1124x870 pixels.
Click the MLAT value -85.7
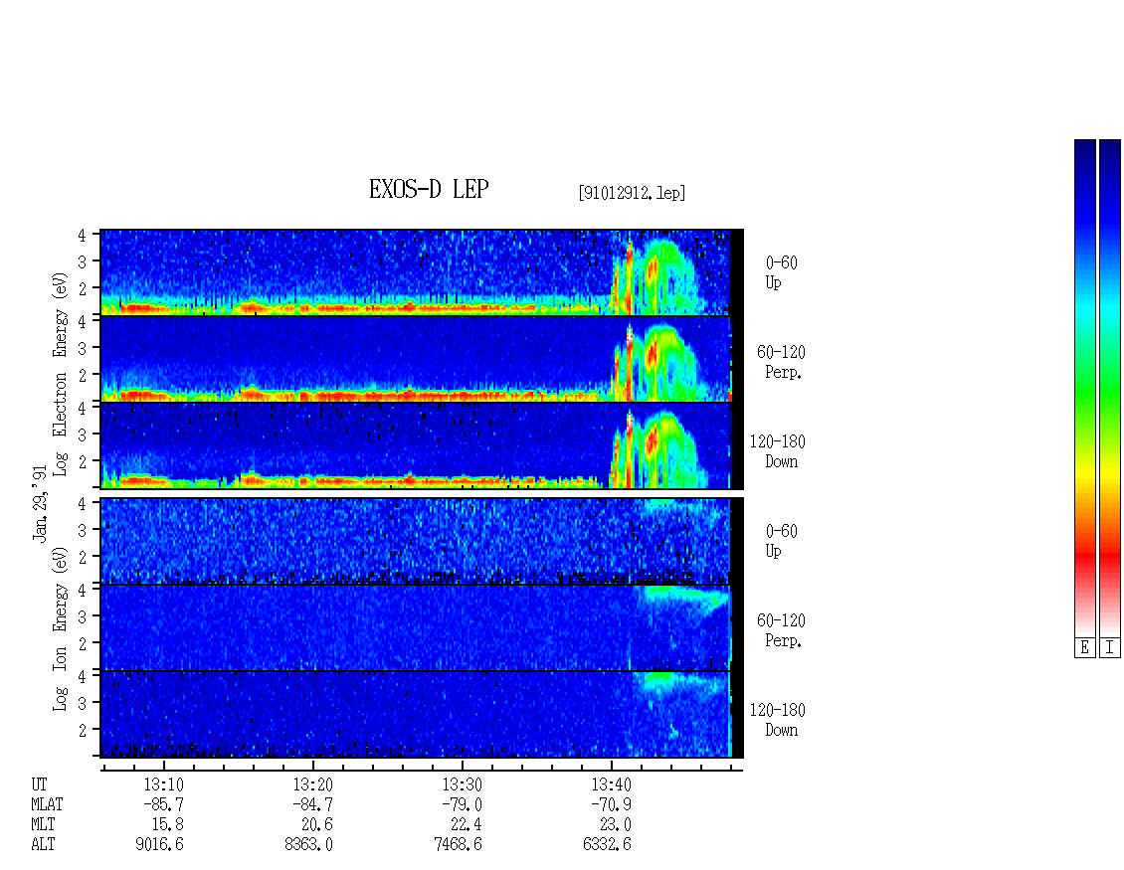point(163,804)
